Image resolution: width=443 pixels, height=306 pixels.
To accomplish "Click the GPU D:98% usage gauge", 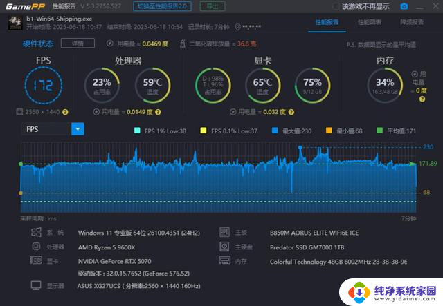I will 213,86.
